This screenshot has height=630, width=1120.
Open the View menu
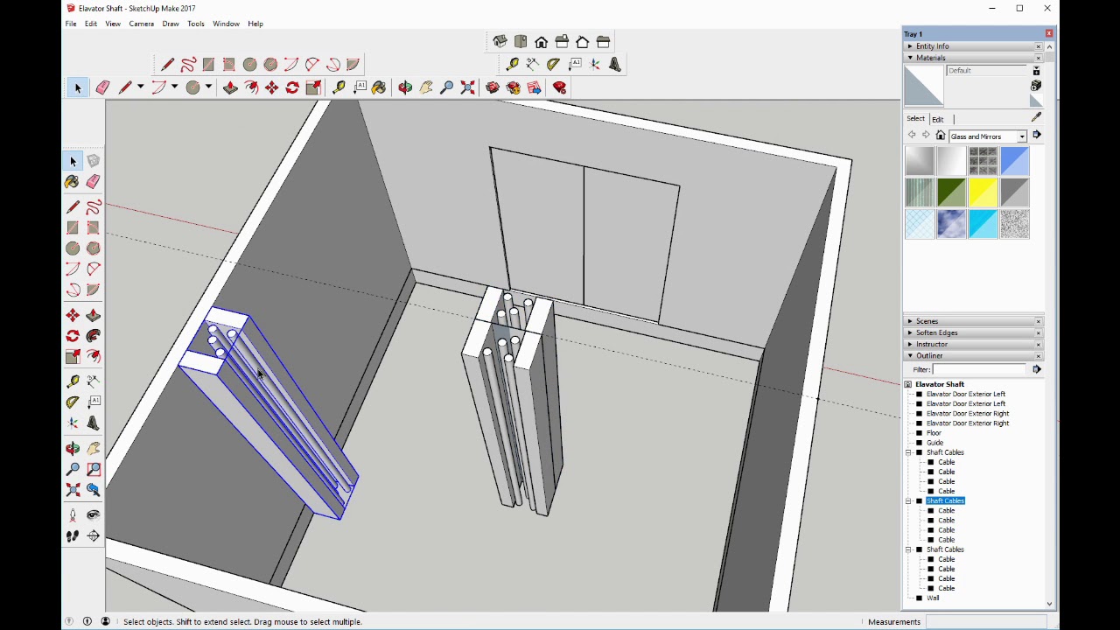click(x=113, y=24)
